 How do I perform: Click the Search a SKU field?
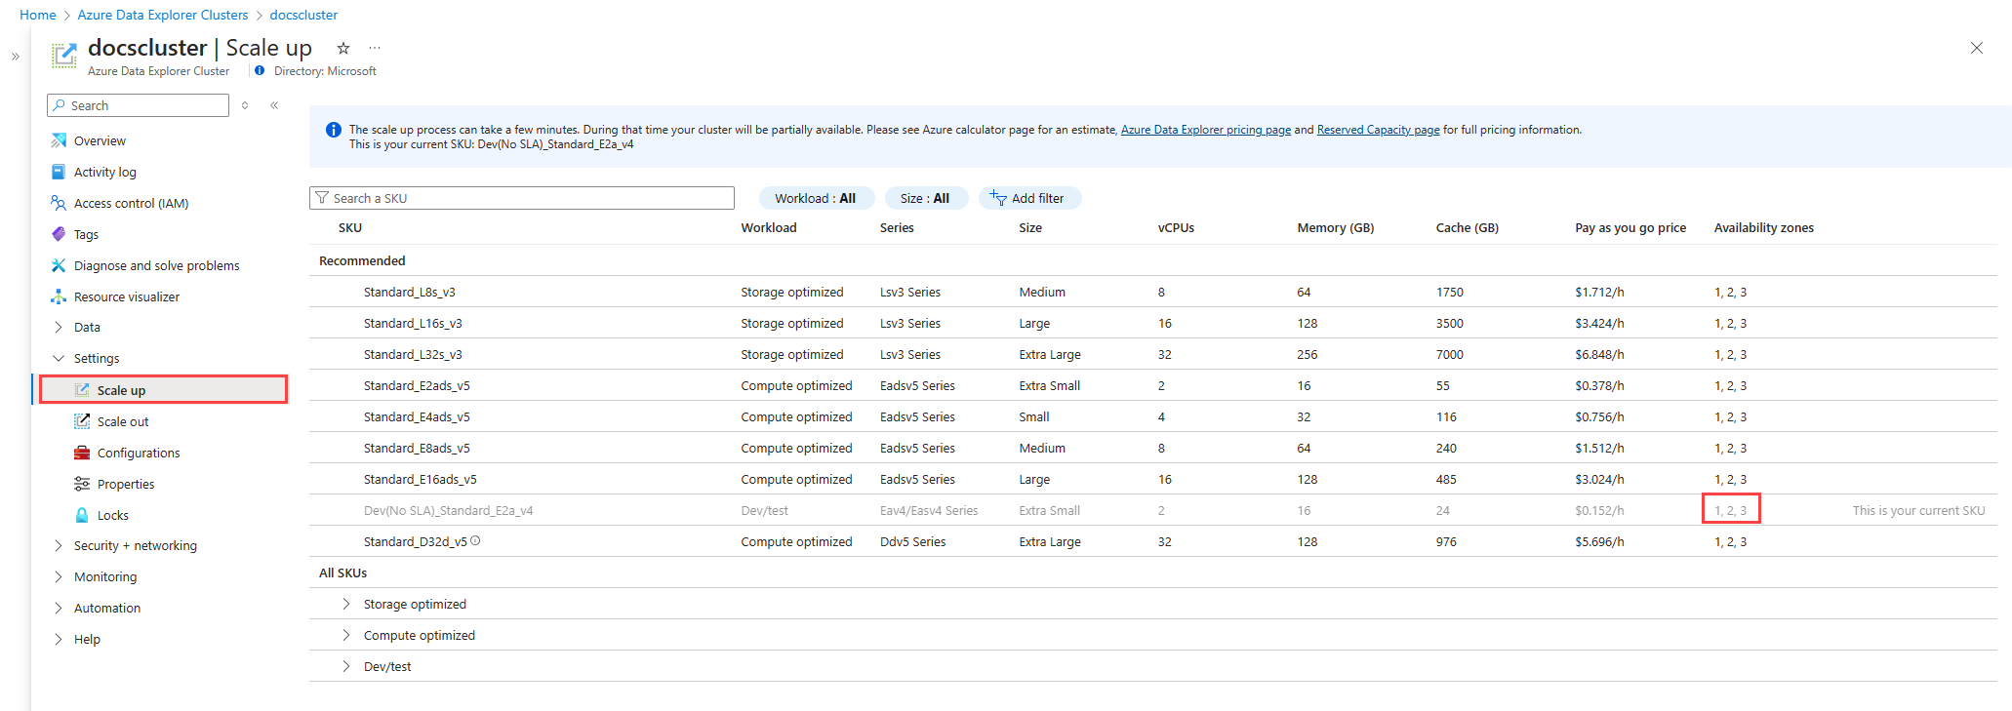pyautogui.click(x=522, y=198)
